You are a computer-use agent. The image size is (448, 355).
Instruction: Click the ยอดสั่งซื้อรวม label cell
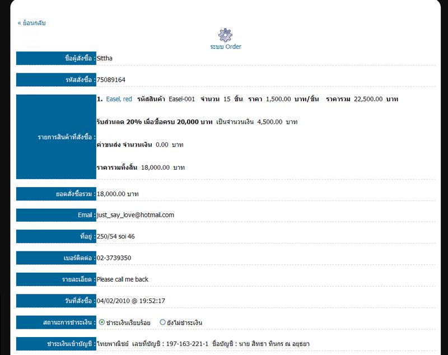click(x=56, y=194)
